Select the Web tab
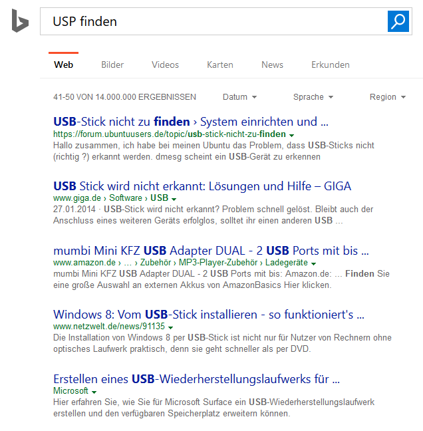This screenshot has width=423, height=431. coord(63,65)
